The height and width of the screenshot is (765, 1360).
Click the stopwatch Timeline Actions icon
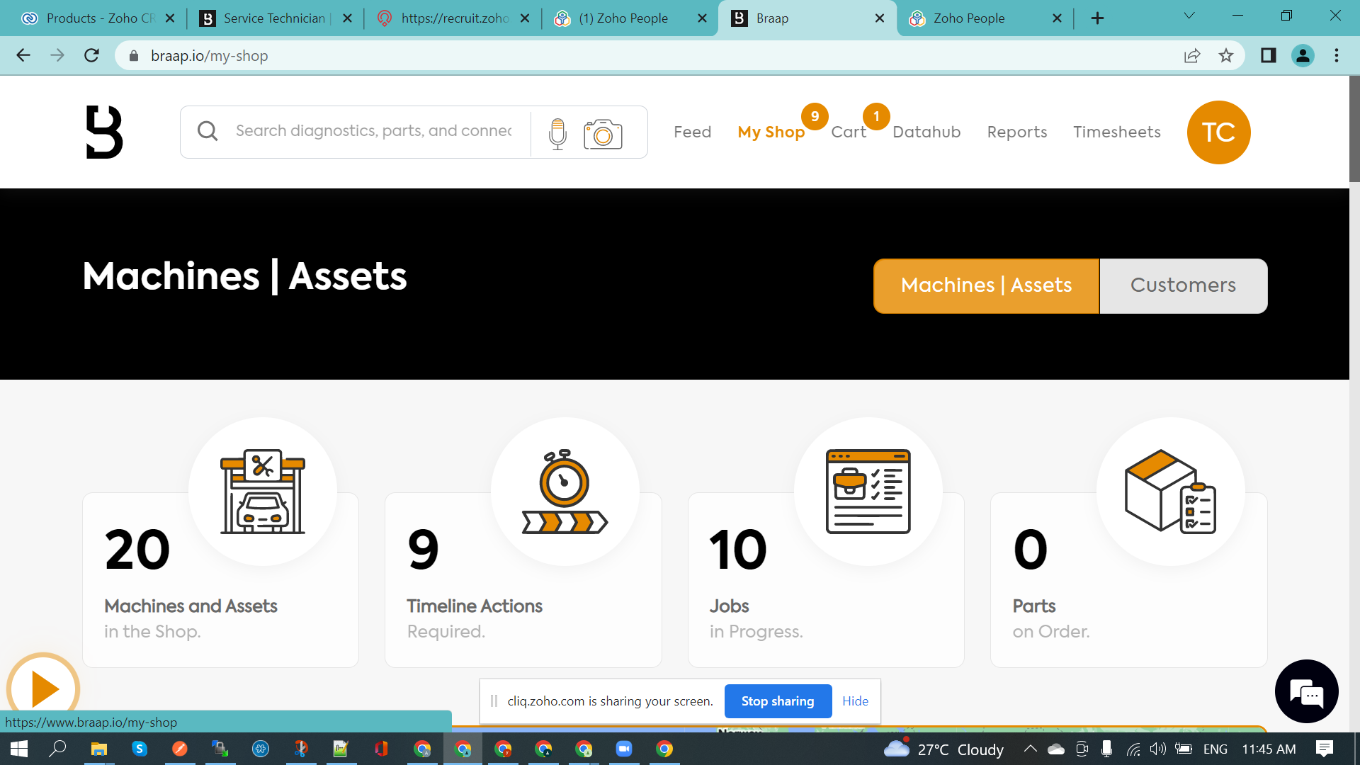(565, 492)
